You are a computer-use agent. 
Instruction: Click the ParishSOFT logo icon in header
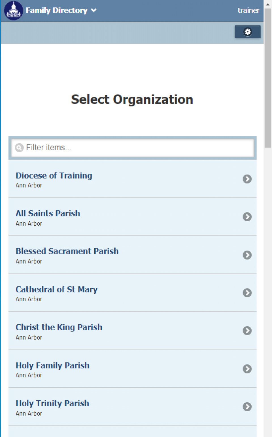pyautogui.click(x=13, y=10)
